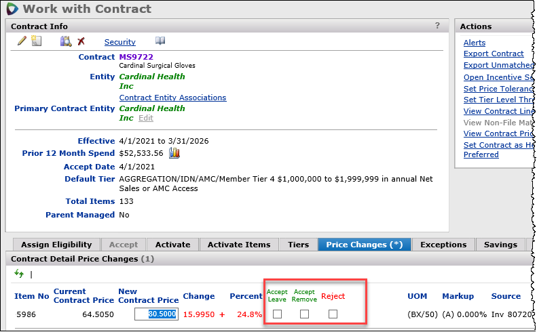
Task: Click the Source column header
Action: point(506,296)
